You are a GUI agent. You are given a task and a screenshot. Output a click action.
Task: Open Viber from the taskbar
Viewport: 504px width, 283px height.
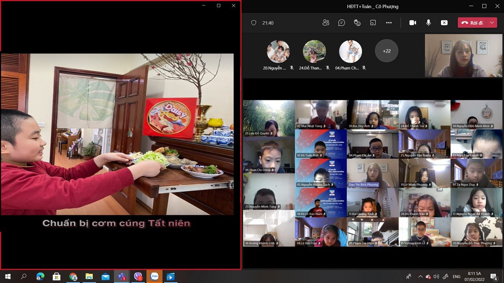[138, 276]
